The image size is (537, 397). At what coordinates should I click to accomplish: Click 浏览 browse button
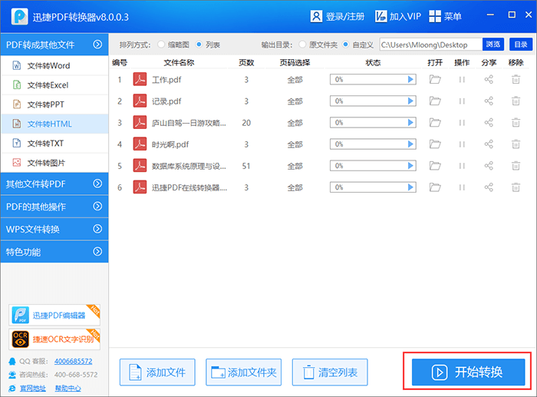pos(493,45)
